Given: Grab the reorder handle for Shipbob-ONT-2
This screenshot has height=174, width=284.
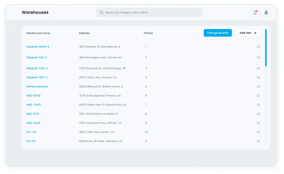Looking at the screenshot, I should 258,77.
